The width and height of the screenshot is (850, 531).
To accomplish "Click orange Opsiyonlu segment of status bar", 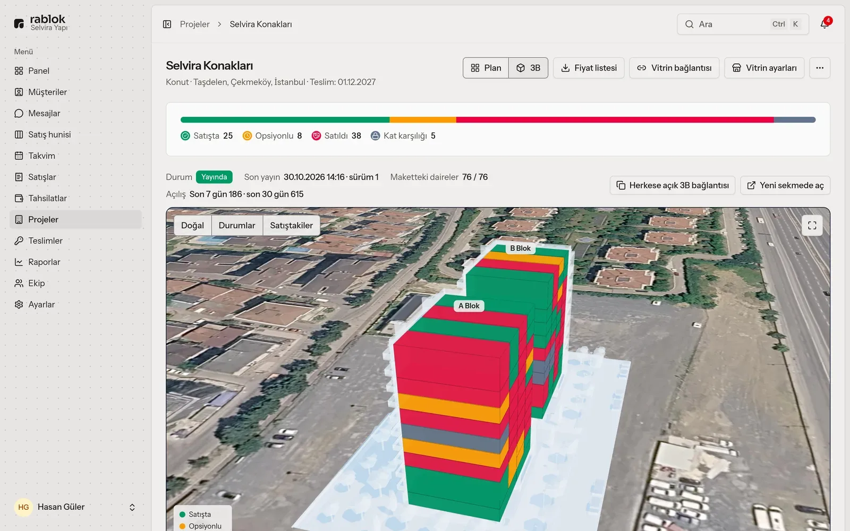I will 423,120.
